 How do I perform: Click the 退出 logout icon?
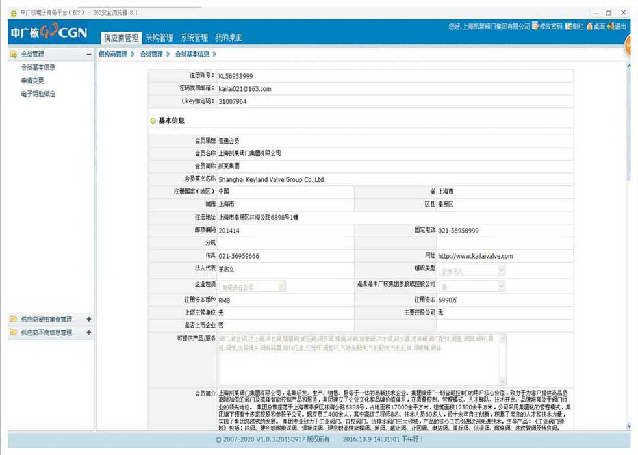pos(610,27)
